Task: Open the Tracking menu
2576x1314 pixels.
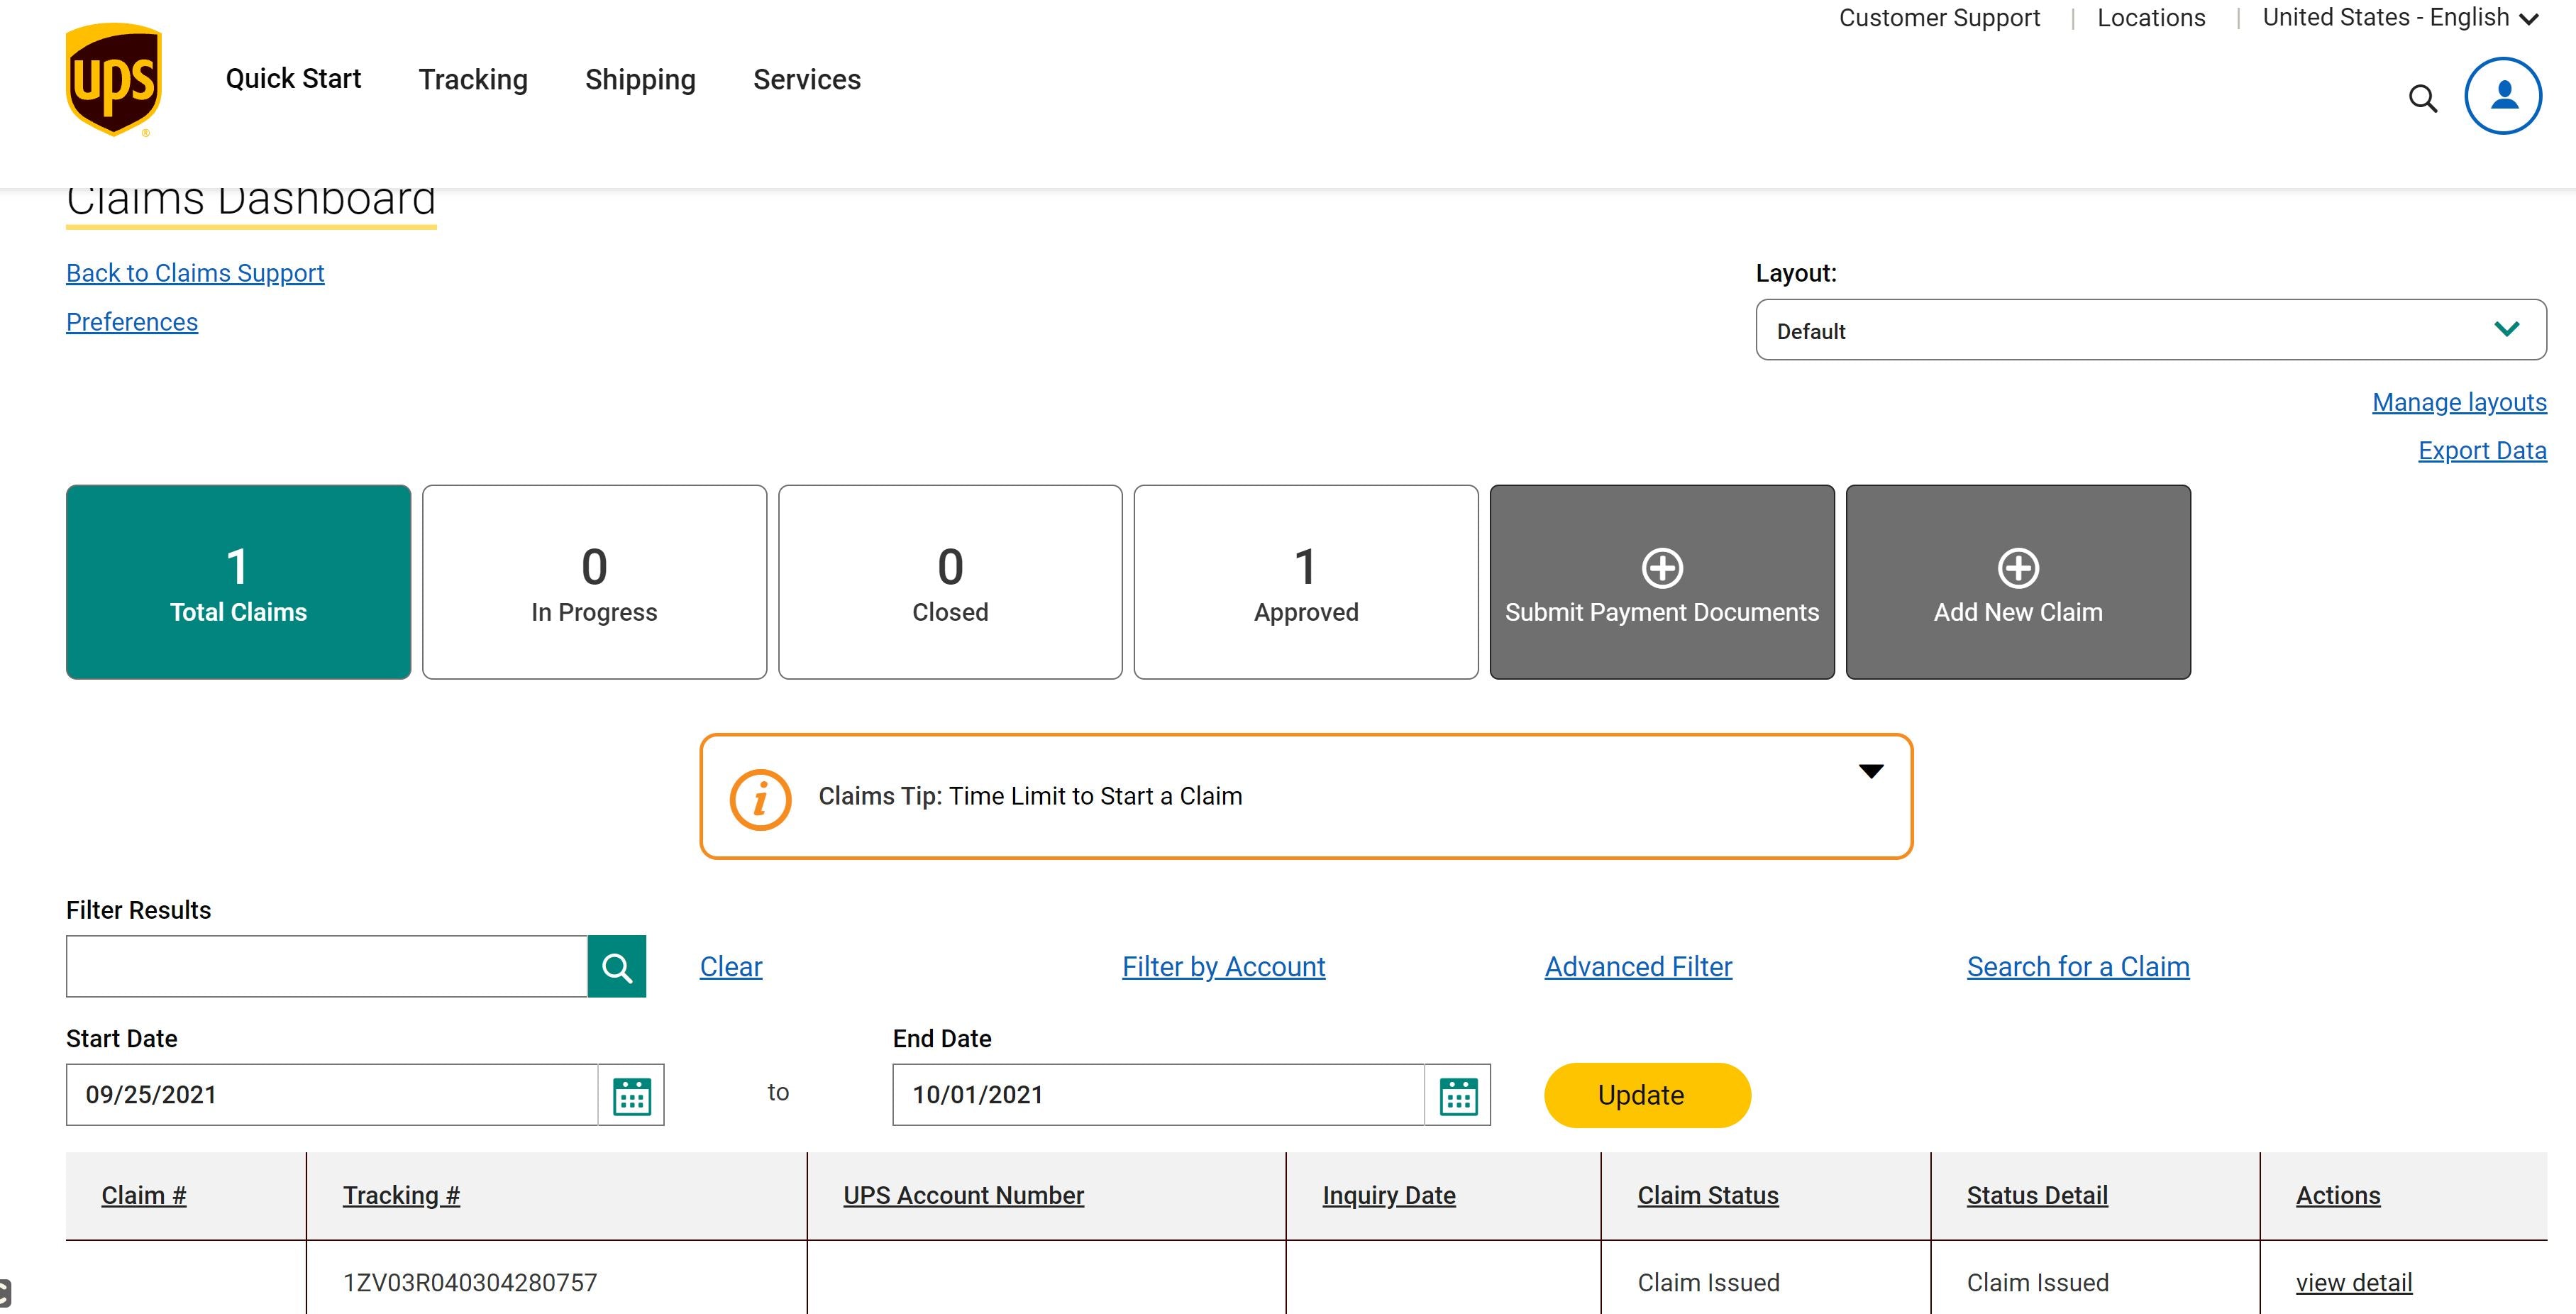Action: tap(473, 79)
